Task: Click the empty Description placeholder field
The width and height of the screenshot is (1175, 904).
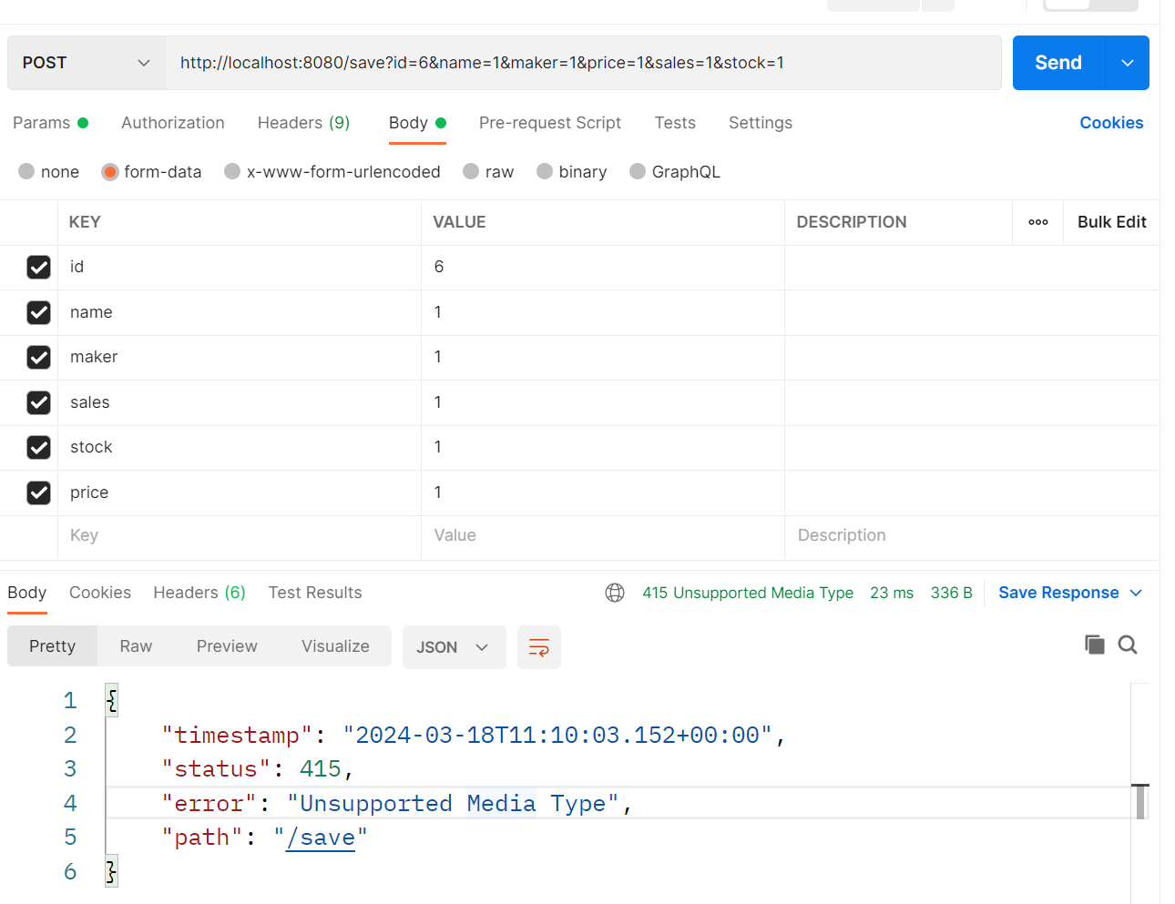Action: (x=972, y=535)
